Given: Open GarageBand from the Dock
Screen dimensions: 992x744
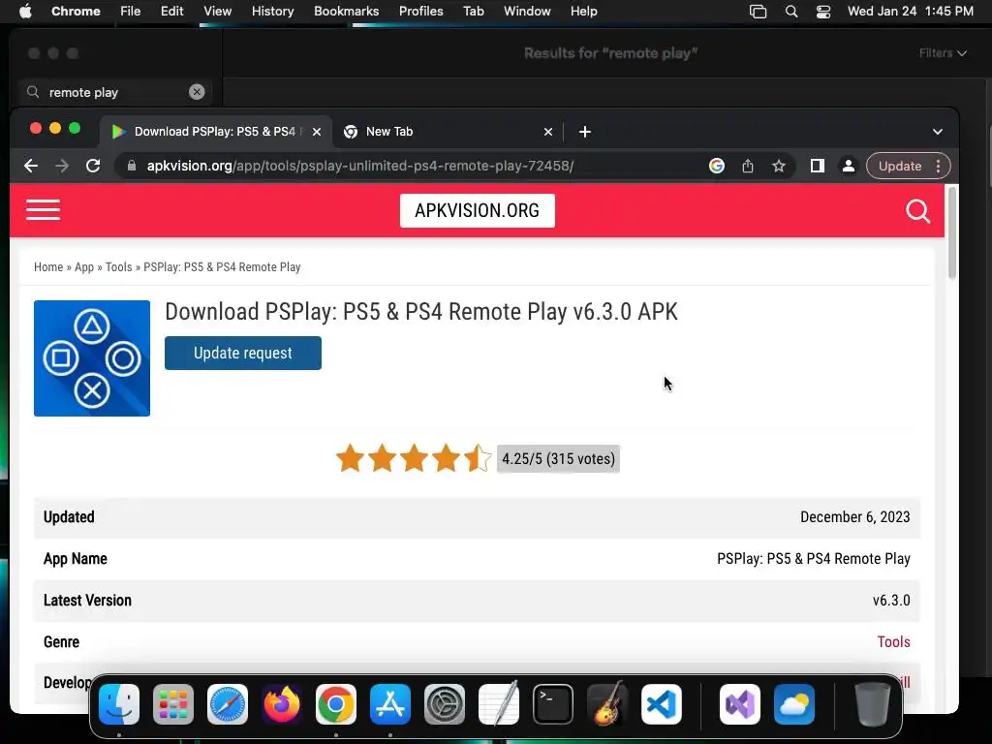Looking at the screenshot, I should tap(607, 704).
